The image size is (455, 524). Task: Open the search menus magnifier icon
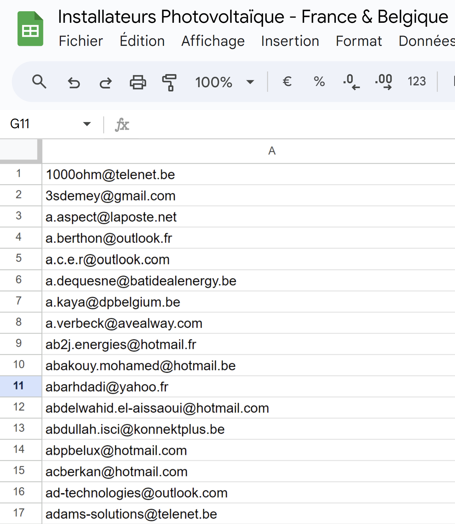point(39,82)
